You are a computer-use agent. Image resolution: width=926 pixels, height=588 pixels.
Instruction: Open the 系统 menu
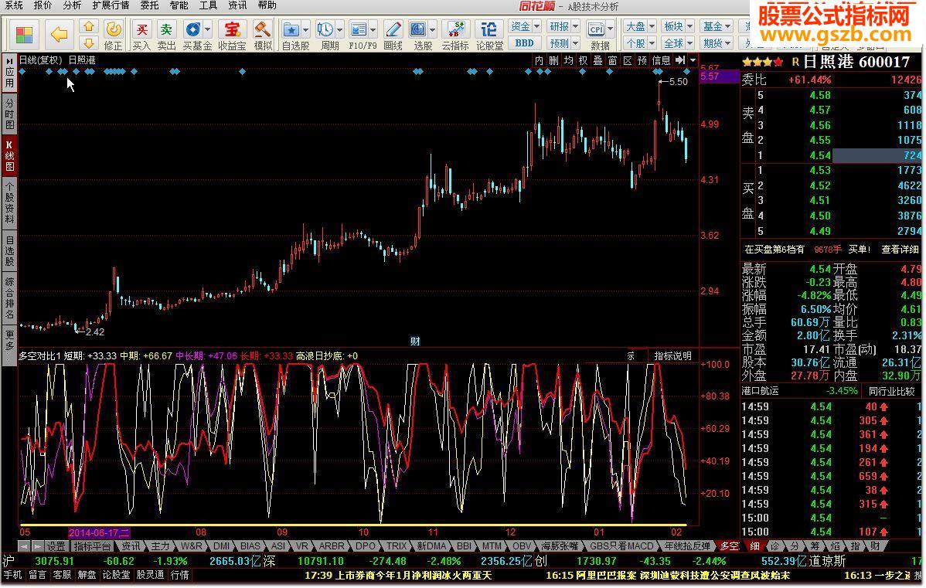coord(13,5)
